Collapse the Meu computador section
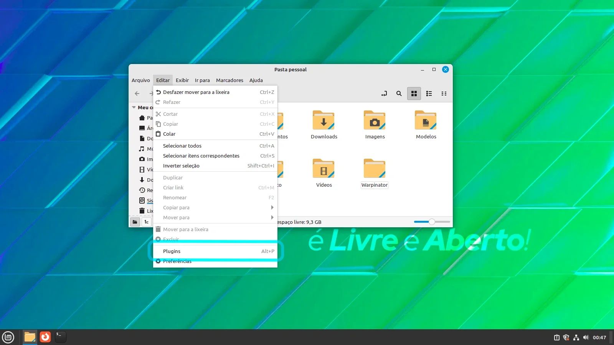This screenshot has height=345, width=614. [x=134, y=108]
